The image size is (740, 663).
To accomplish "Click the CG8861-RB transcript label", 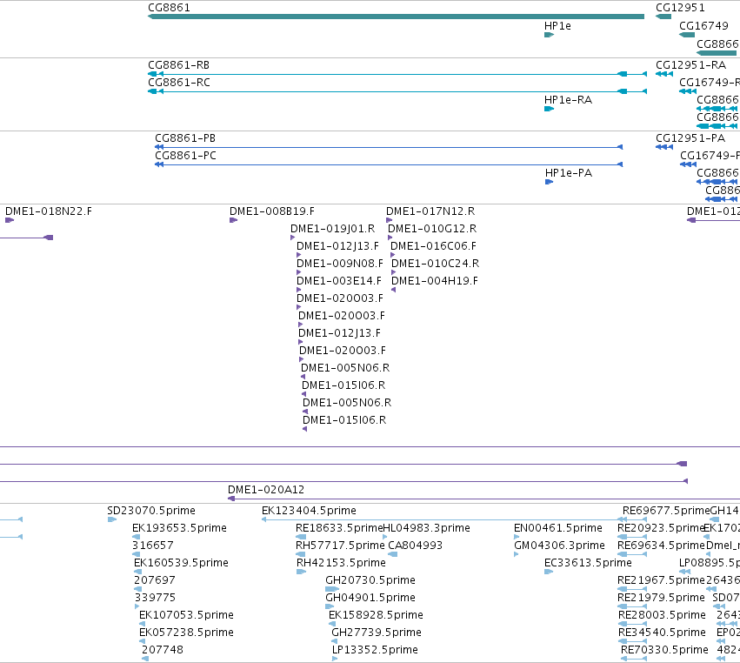I will coord(178,65).
